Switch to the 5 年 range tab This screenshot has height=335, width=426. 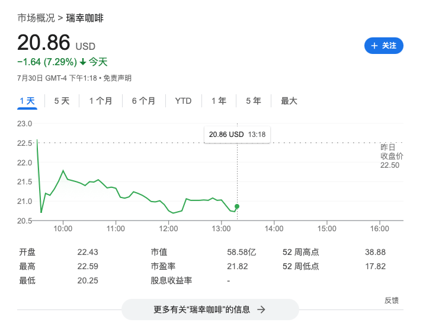pos(254,101)
